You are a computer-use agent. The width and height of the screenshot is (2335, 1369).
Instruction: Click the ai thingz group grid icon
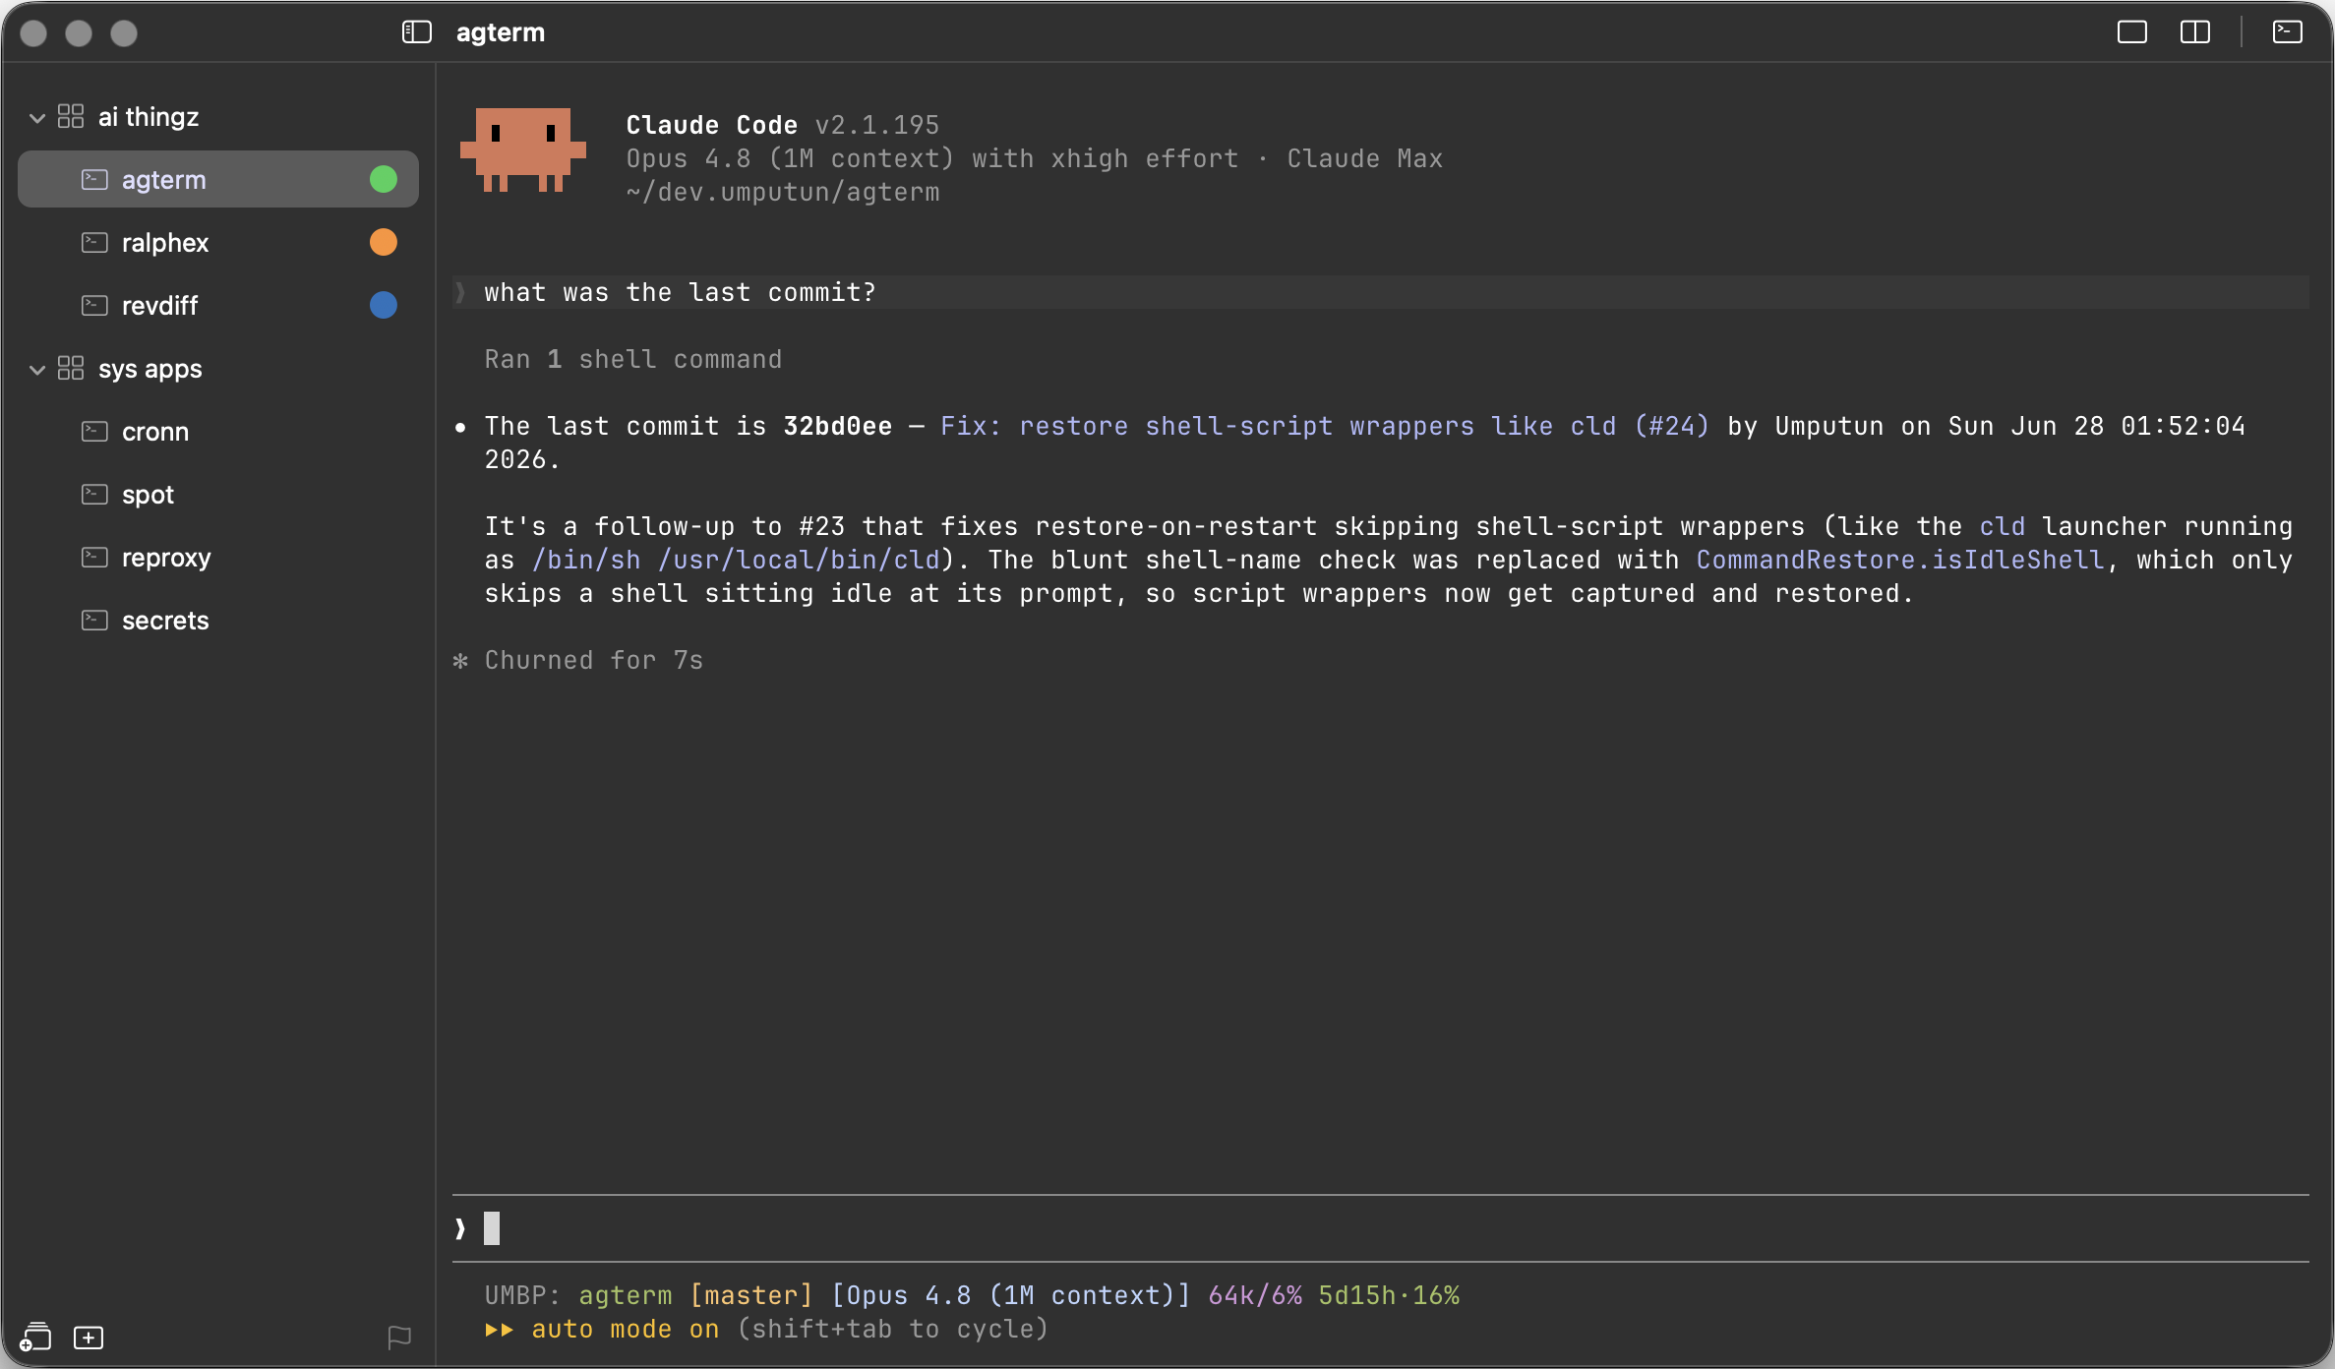(x=71, y=117)
